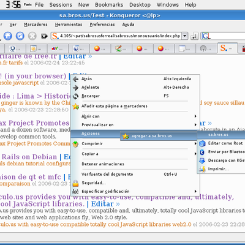
Task: Click star icon of agregar a sa.bros.us
Action: pyautogui.click(x=126, y=136)
